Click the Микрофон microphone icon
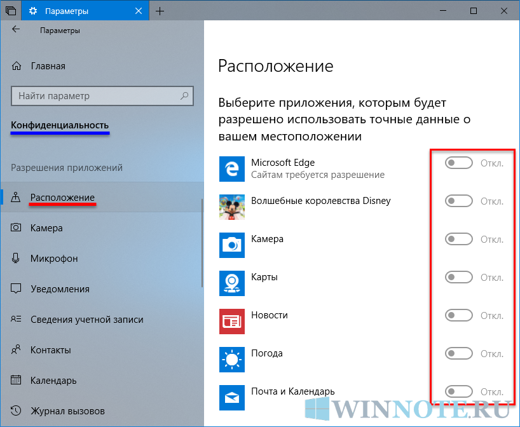This screenshot has width=520, height=427. (x=16, y=258)
